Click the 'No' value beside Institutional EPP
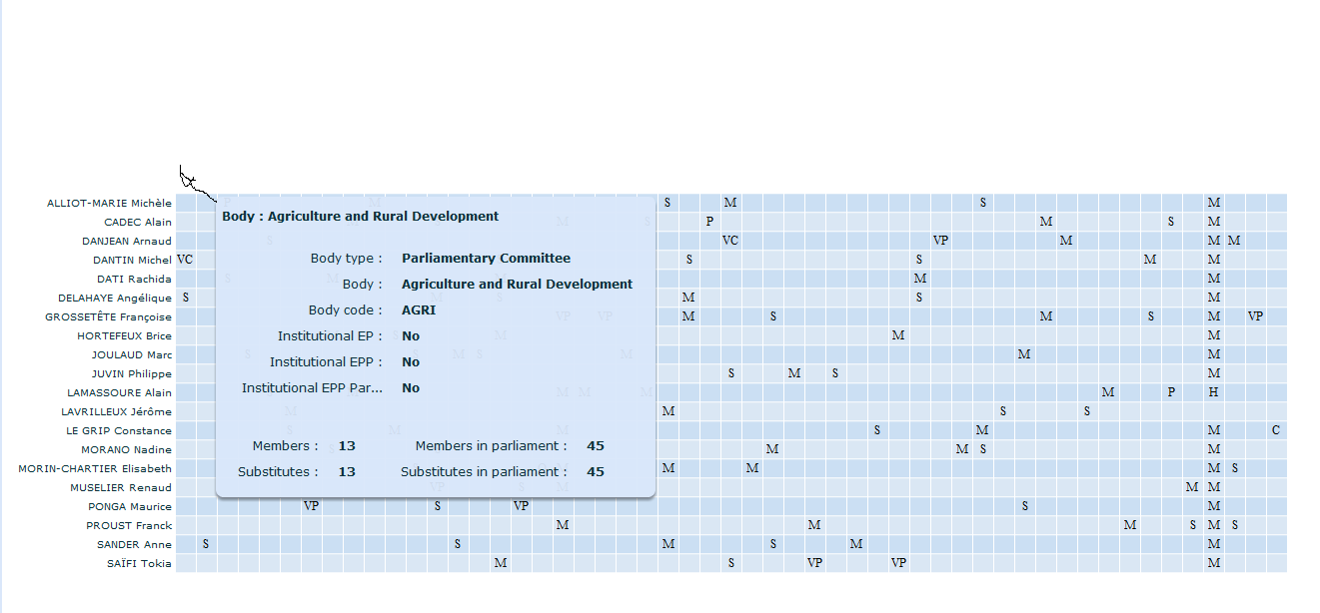The height and width of the screenshot is (613, 1320). (x=411, y=362)
